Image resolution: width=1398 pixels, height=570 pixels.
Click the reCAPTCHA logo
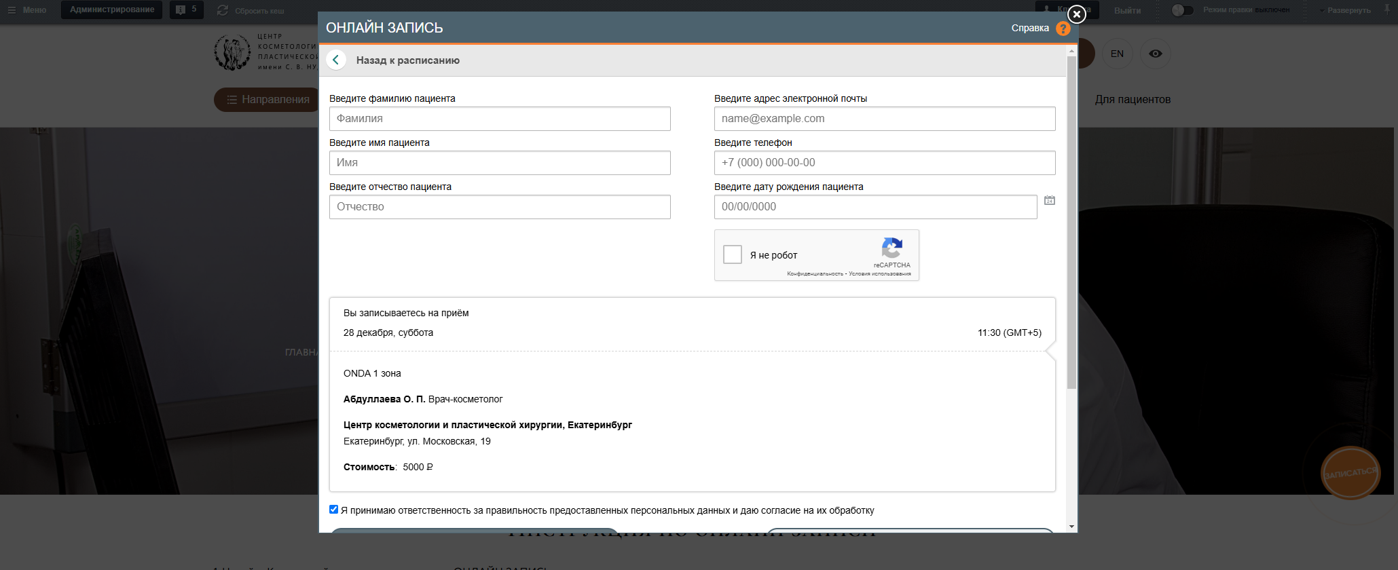(892, 248)
